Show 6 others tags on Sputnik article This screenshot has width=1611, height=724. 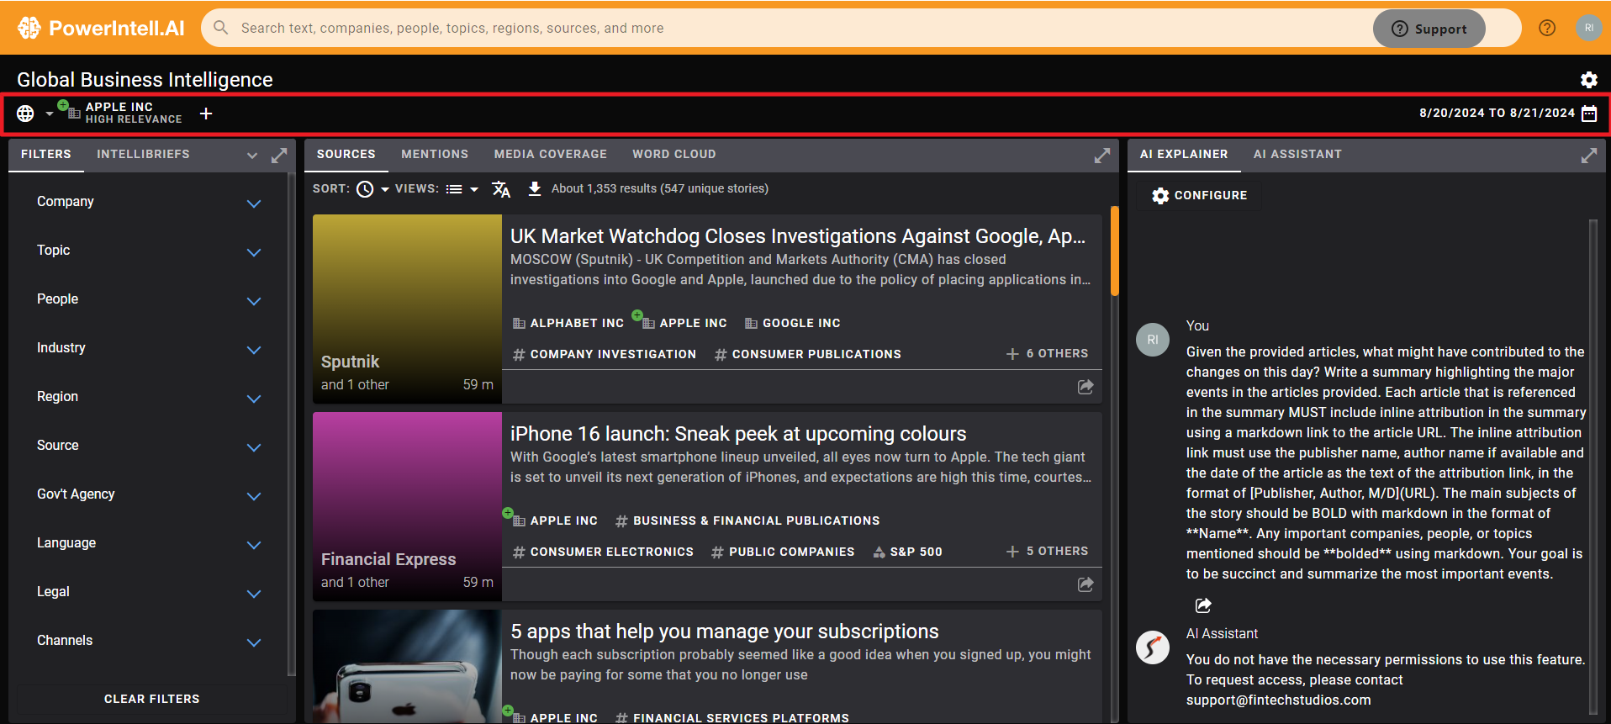1047,354
